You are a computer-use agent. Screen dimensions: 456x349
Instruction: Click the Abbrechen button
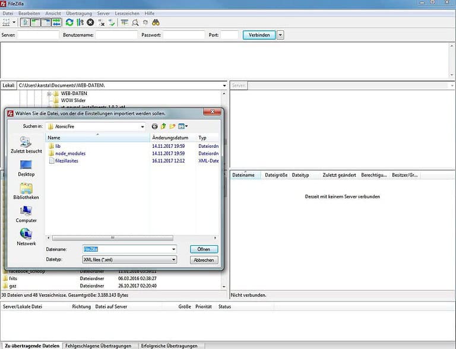point(204,260)
